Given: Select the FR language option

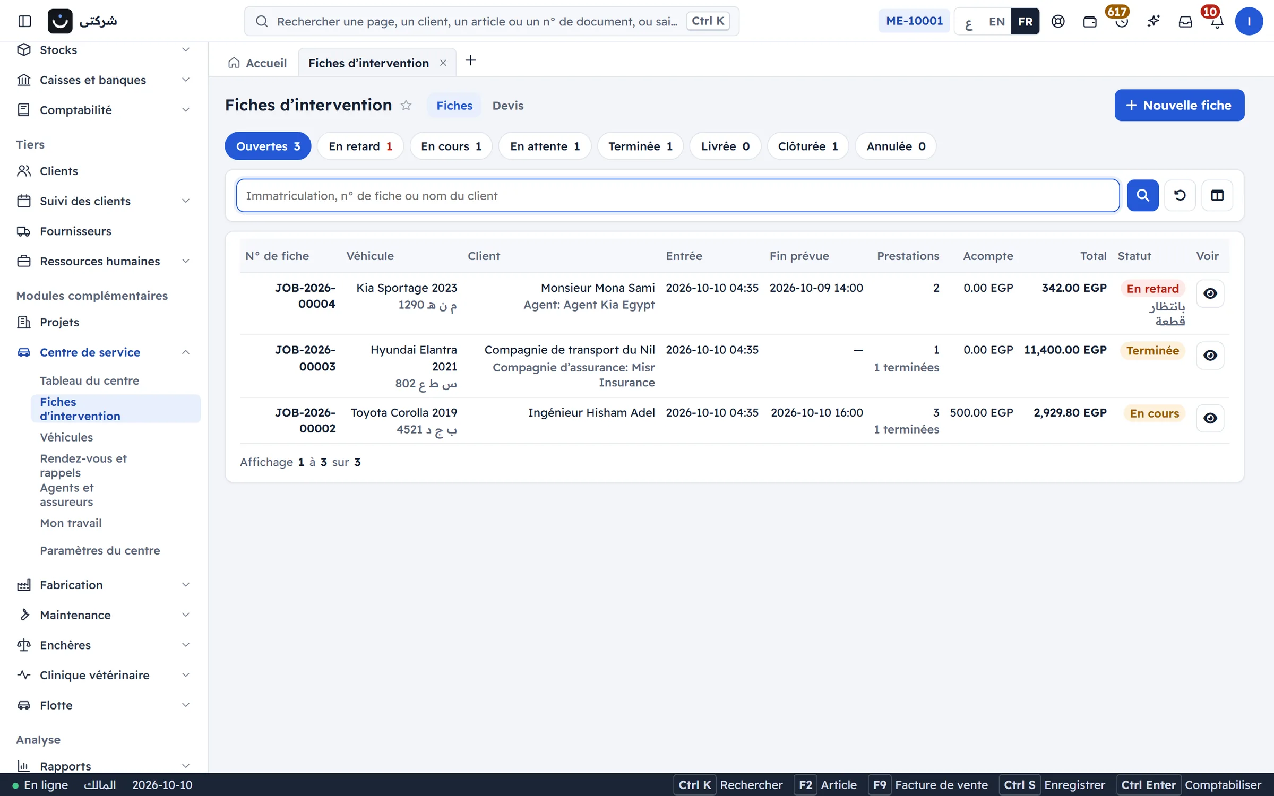Looking at the screenshot, I should click(x=1025, y=21).
